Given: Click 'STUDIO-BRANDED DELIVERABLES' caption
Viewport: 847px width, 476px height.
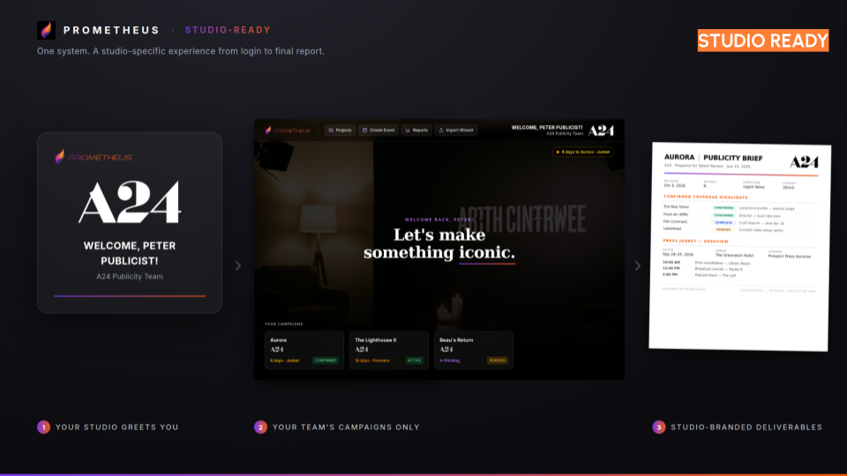Looking at the screenshot, I should [746, 427].
